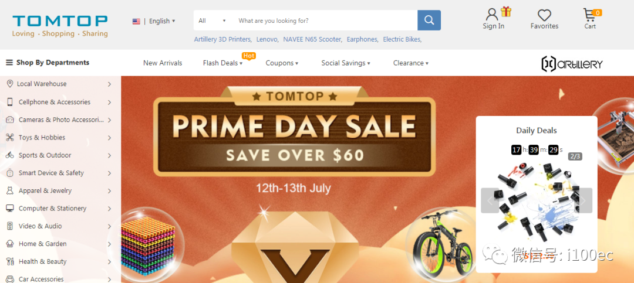Open the Sign In account icon
634x283 pixels.
point(492,14)
